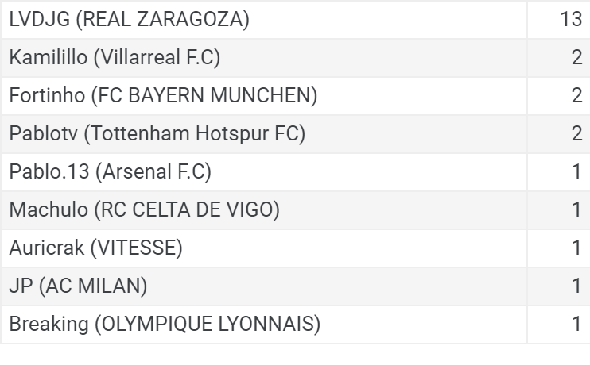Screen dimensions: 590x365
Task: Select the LVDJG player name
Action: tap(40, 19)
